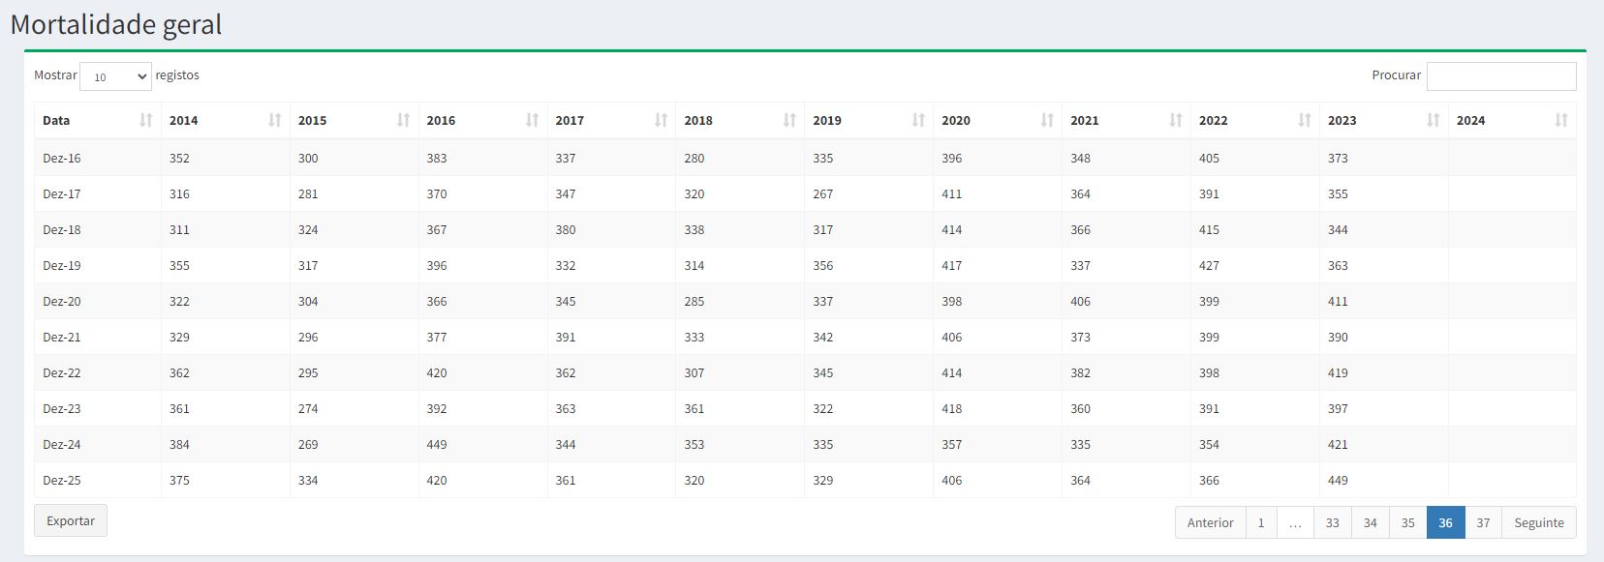Click value 307 in Dez-22 row

coord(694,372)
